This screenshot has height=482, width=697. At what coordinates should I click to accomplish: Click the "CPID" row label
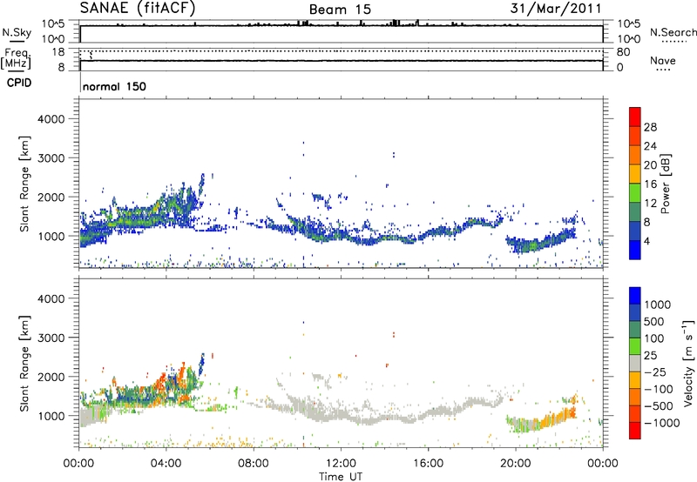tap(19, 83)
